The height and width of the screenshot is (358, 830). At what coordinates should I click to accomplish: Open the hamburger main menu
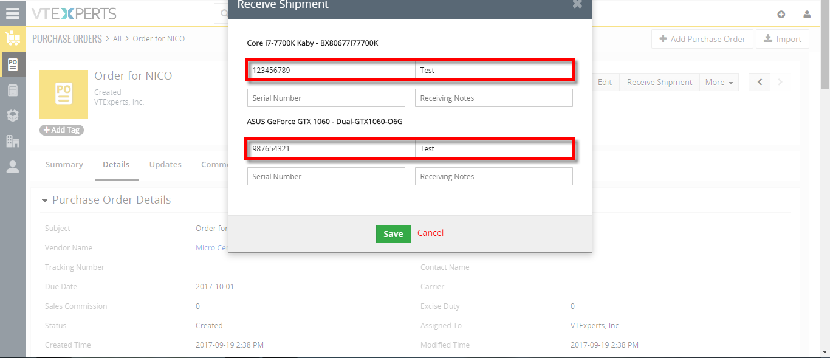point(13,13)
